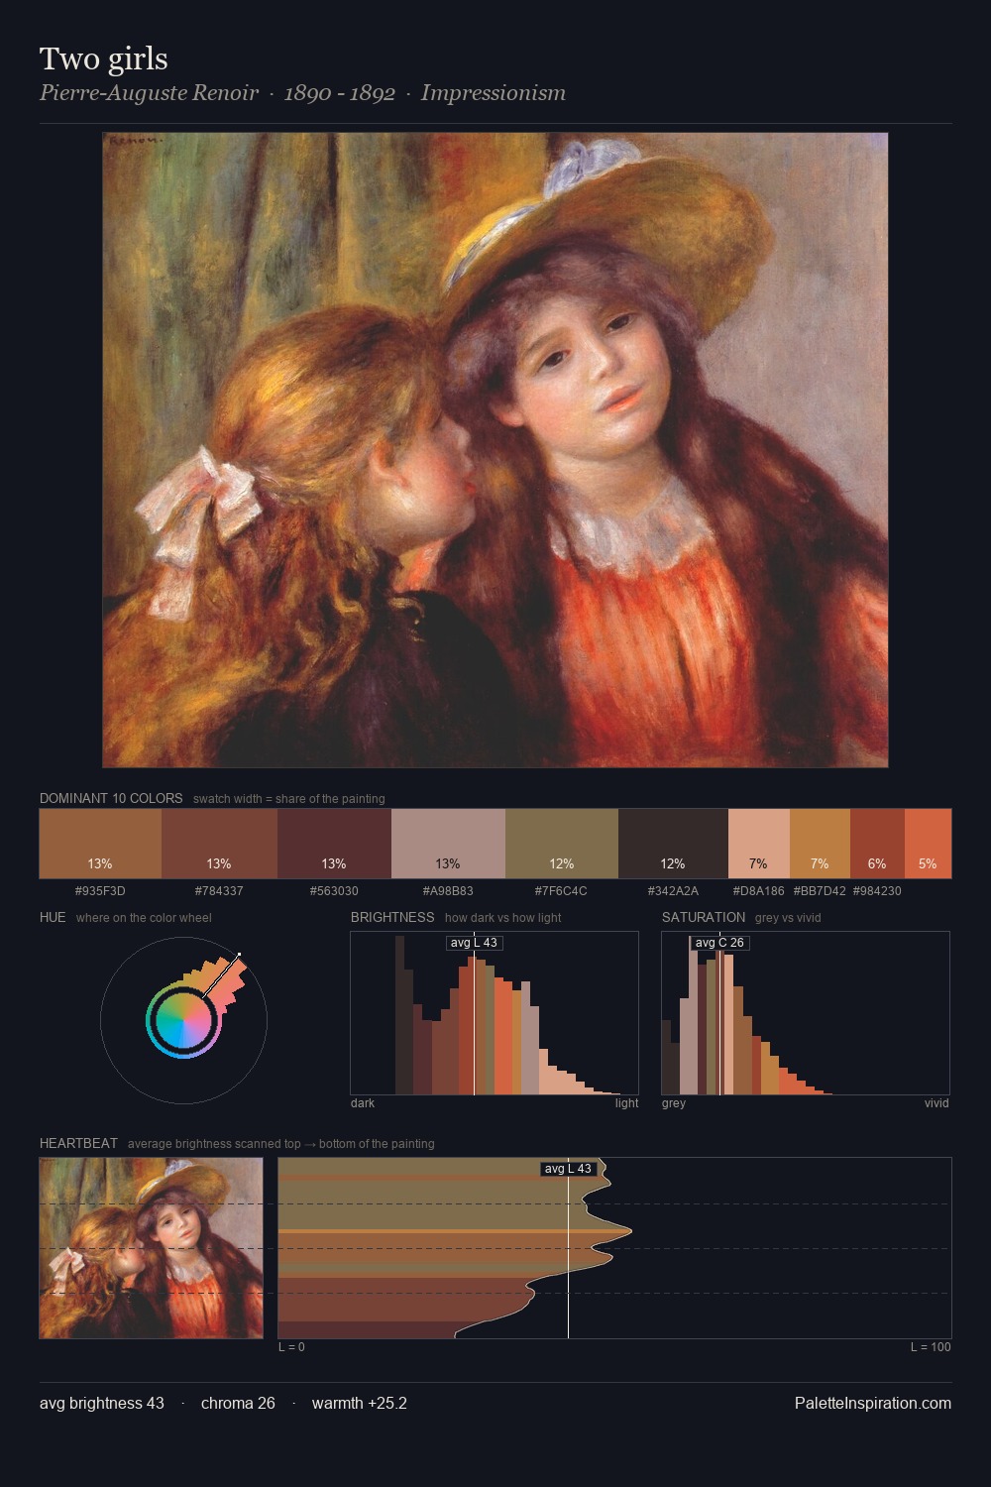
Task: Click the #D8A186 peach swatch
Action: point(759,844)
